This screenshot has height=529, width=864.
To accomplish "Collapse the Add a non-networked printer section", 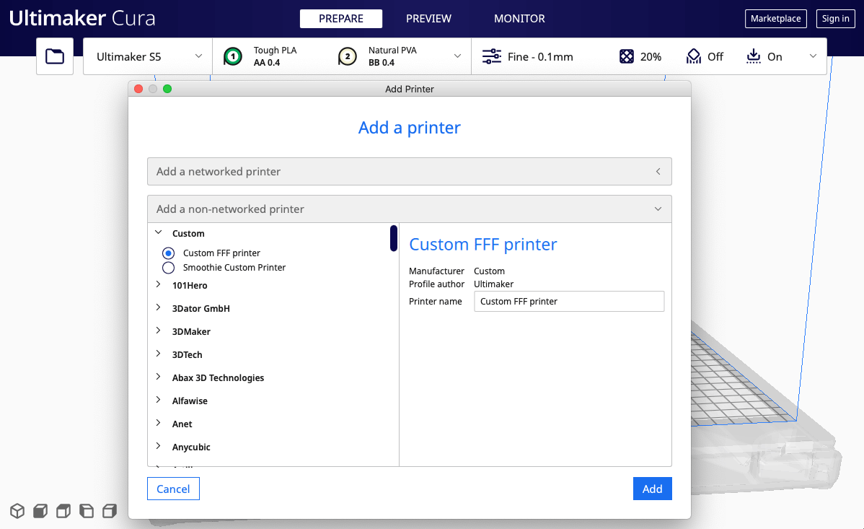I will [x=409, y=209].
